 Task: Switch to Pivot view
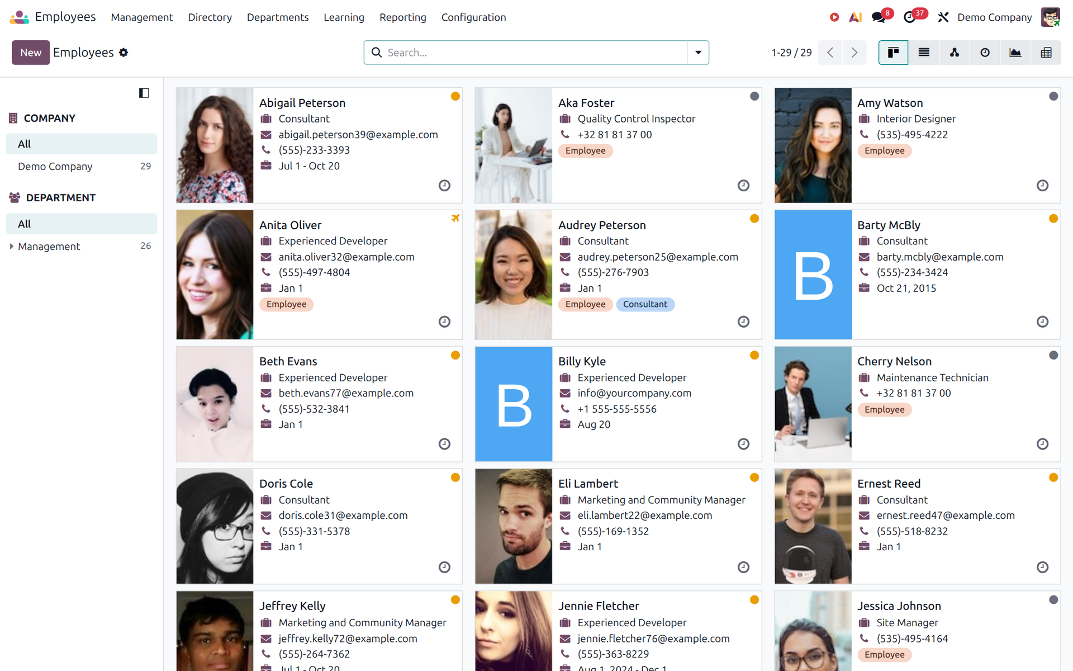[x=1046, y=53]
